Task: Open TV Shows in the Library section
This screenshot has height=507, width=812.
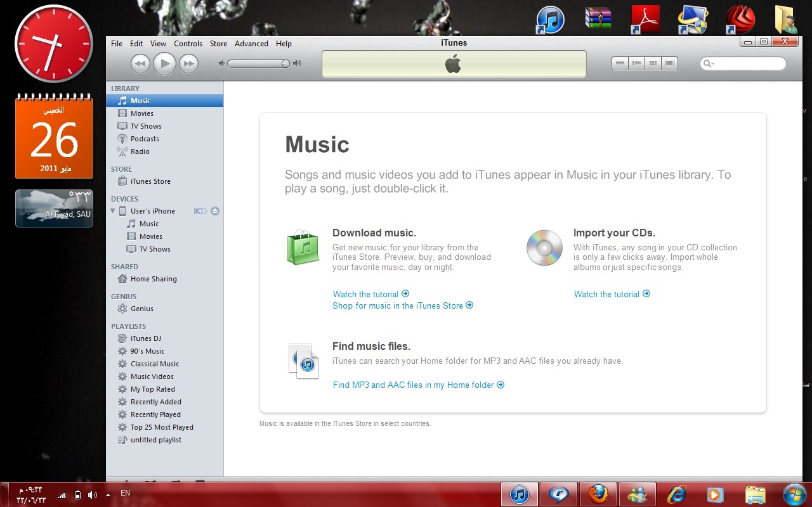Action: tap(164, 126)
